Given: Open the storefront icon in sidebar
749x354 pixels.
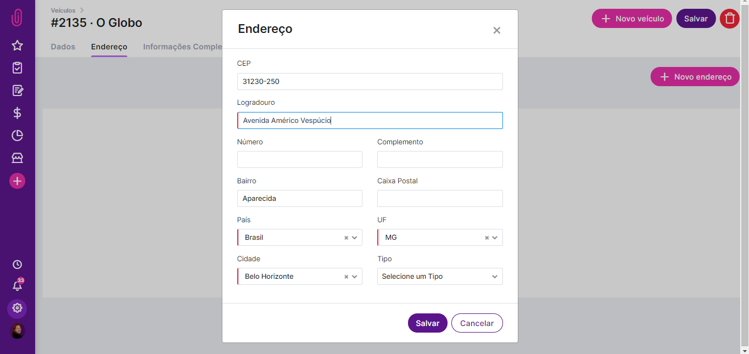Looking at the screenshot, I should pos(17,158).
